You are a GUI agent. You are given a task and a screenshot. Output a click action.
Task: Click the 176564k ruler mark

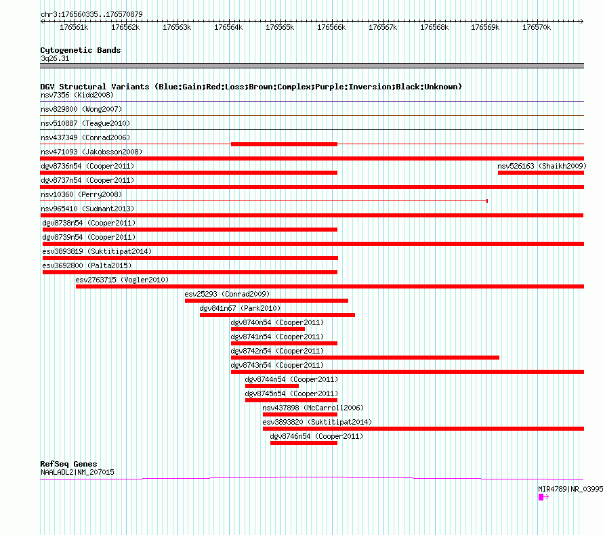(228, 27)
